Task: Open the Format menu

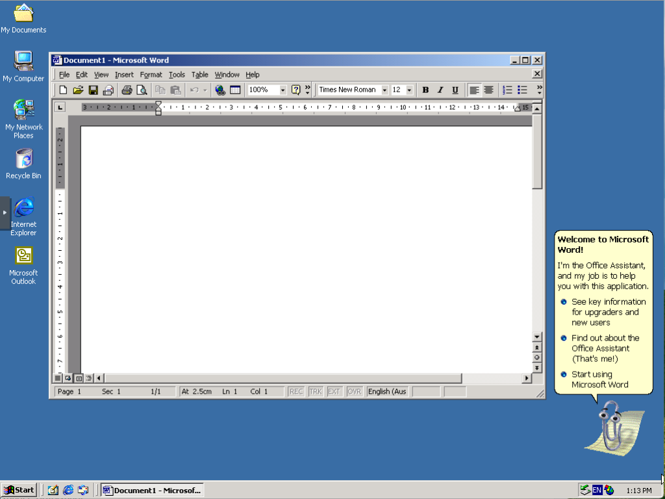Action: tap(151, 75)
